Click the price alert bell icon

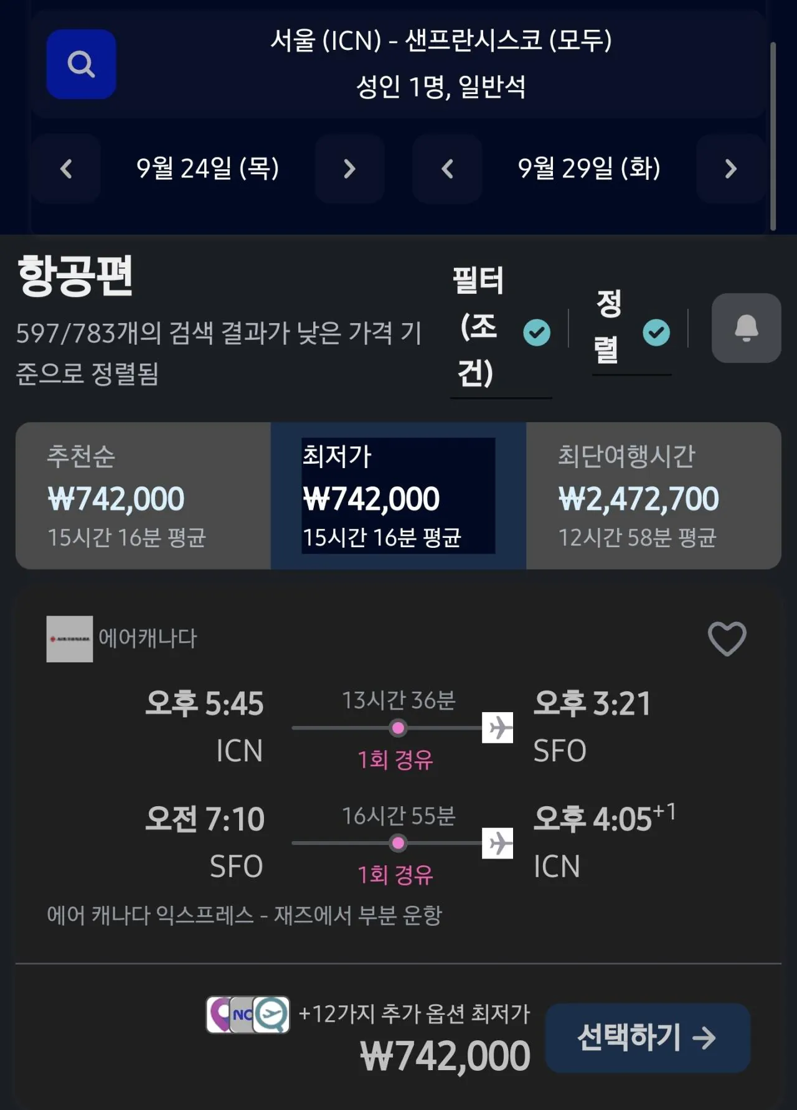(746, 328)
